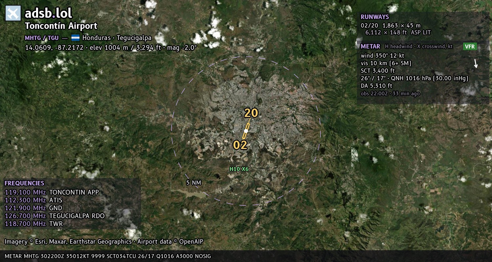The height and width of the screenshot is (262, 492).
Task: Click the obs 22:00Z observation time
Action: pos(390,94)
